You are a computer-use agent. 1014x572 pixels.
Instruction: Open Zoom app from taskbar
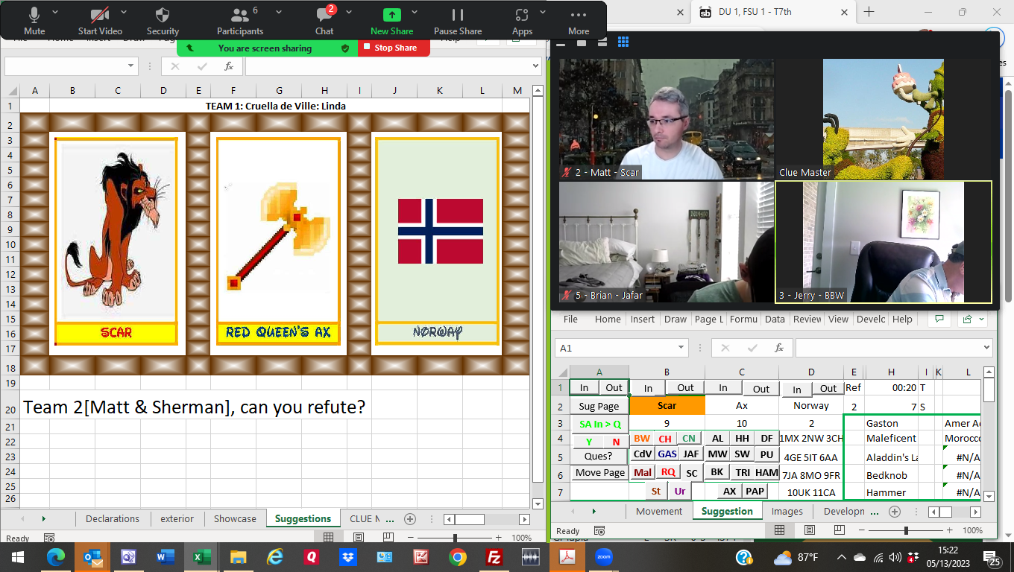click(x=603, y=556)
